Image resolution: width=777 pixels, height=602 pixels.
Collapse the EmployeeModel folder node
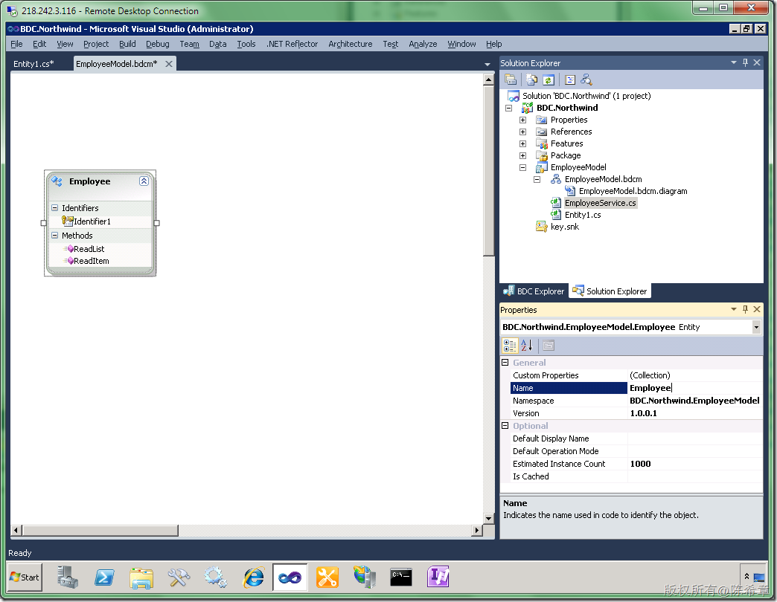pyautogui.click(x=522, y=167)
